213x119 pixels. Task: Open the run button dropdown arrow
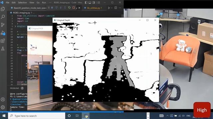[x=112, y=8]
